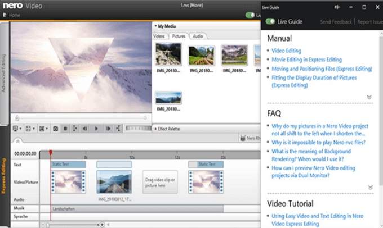Go to Home in the top bar

tap(15, 15)
